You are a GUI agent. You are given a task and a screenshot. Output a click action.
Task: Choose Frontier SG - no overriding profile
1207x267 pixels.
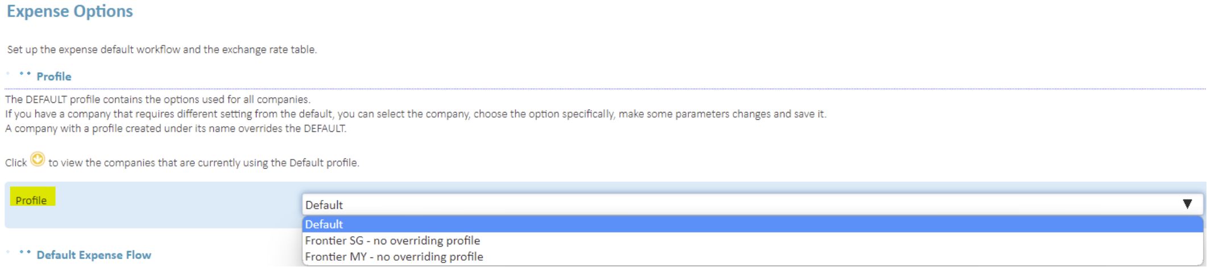pos(752,240)
